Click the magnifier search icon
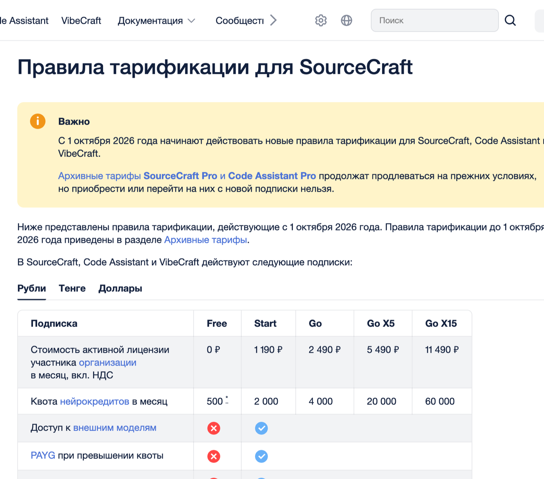Image resolution: width=544 pixels, height=479 pixels. 510,20
